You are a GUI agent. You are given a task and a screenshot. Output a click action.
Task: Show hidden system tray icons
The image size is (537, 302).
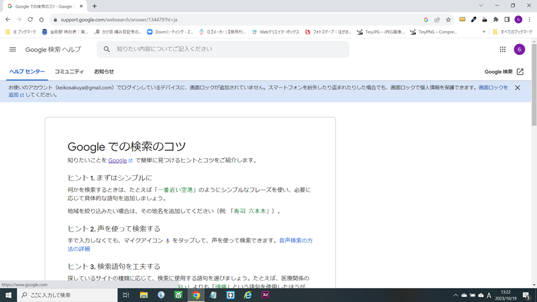tap(455, 295)
